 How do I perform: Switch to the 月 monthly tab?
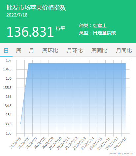pos(31,51)
